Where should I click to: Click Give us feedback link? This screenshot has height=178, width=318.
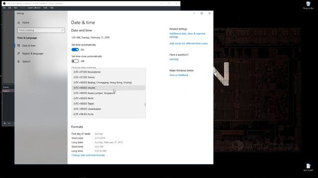tap(179, 75)
